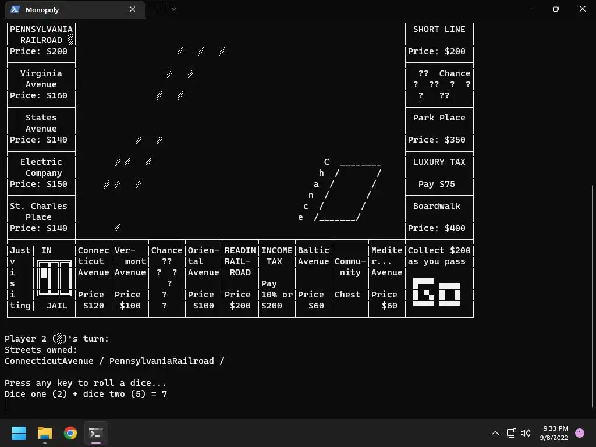The height and width of the screenshot is (447, 596).
Task: Show hidden system tray icons
Action: pyautogui.click(x=495, y=433)
